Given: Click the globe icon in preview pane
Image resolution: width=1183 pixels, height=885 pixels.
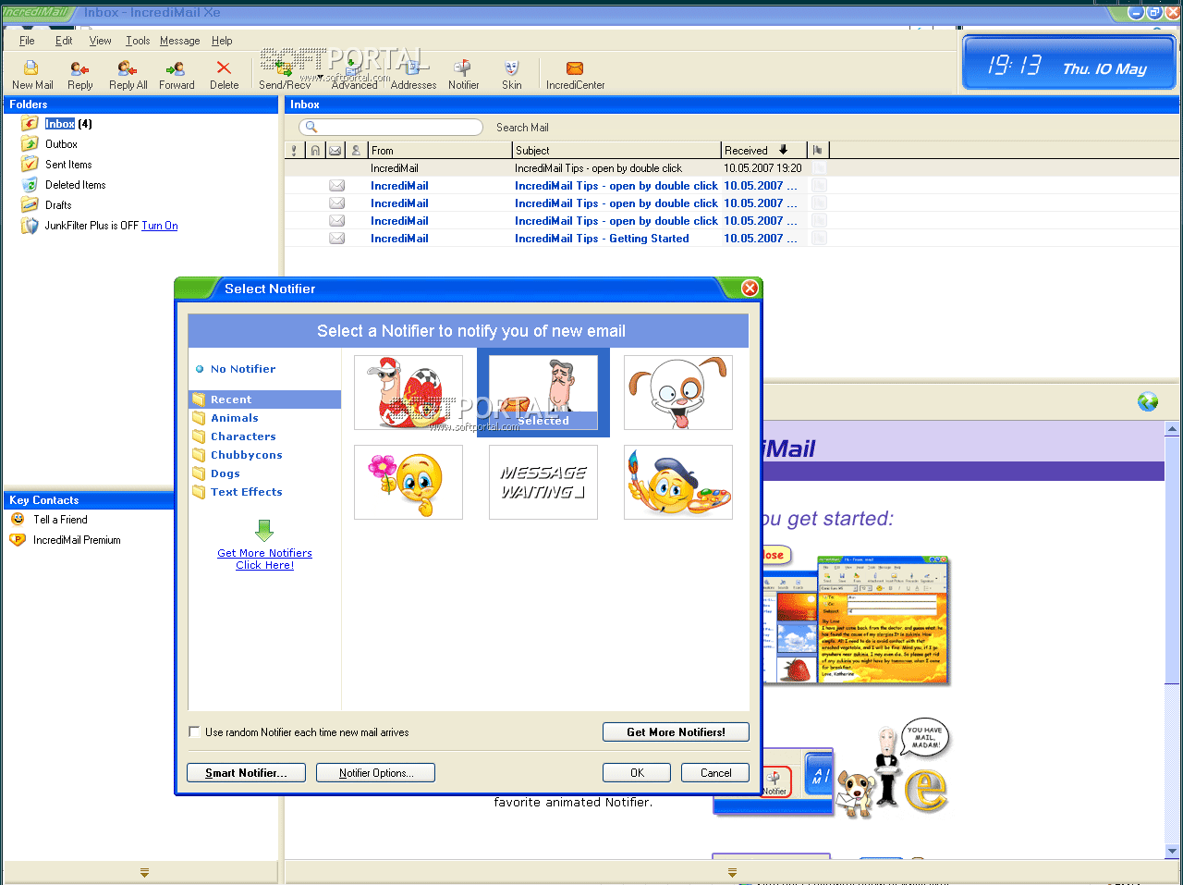Looking at the screenshot, I should tap(1148, 401).
